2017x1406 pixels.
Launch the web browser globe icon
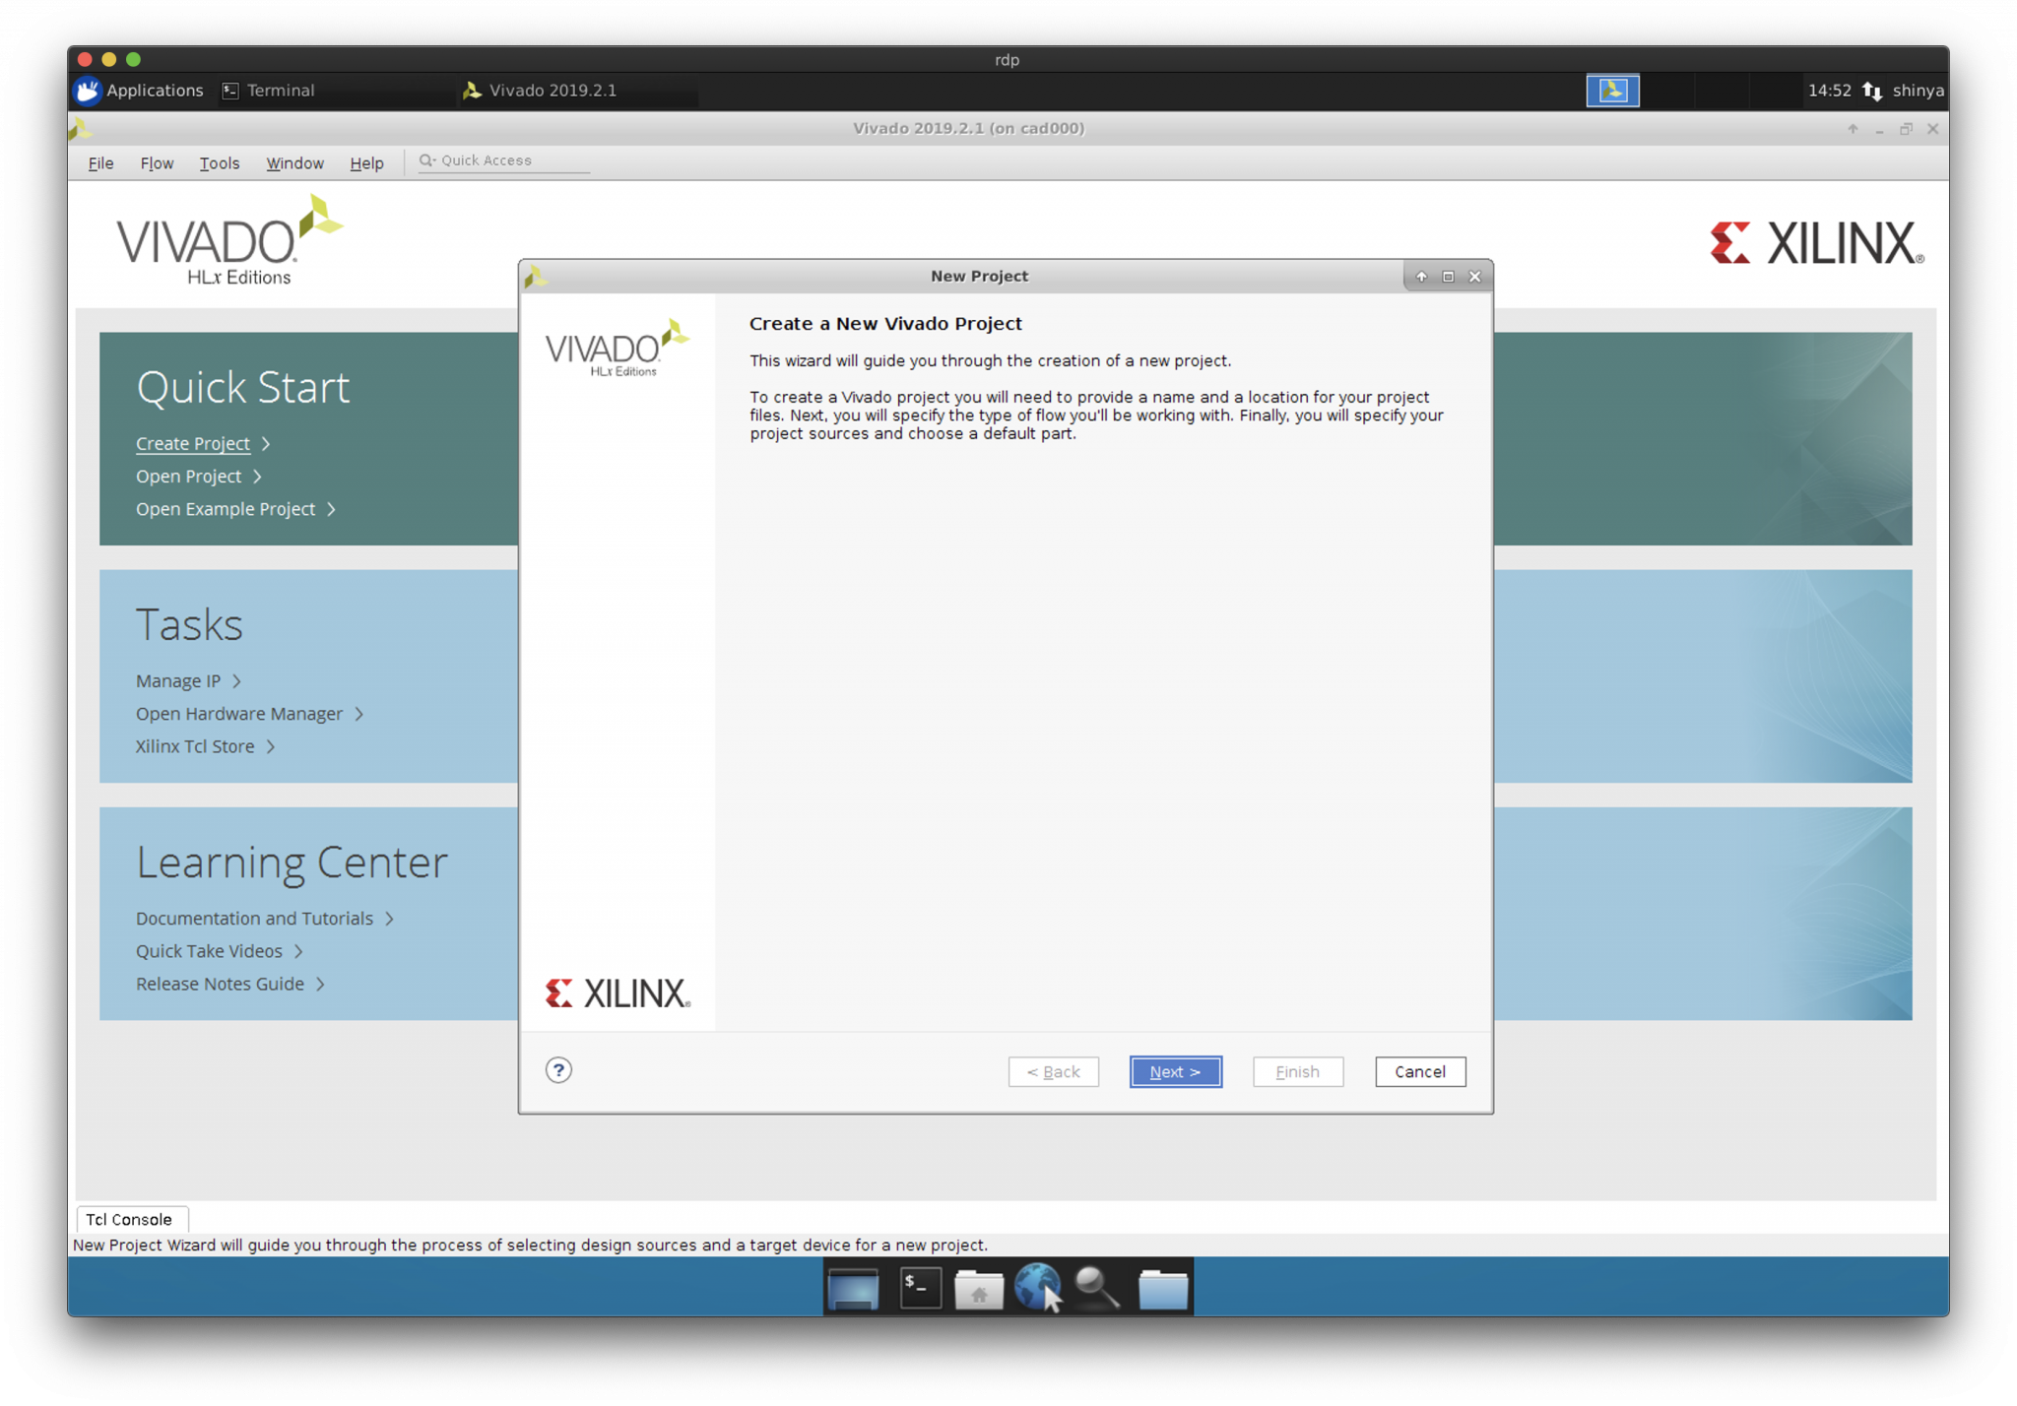click(1036, 1286)
